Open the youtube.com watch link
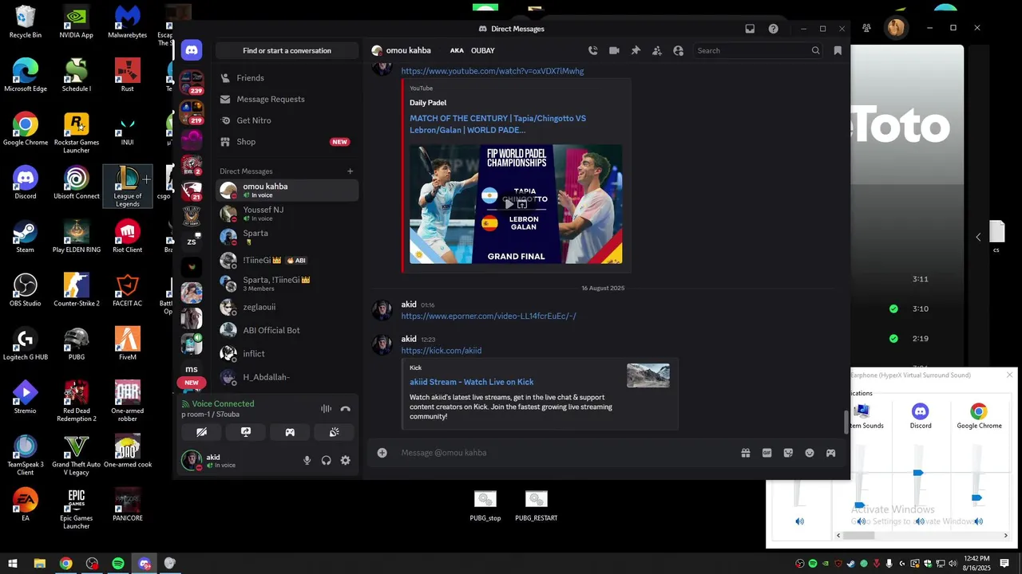 tap(493, 71)
